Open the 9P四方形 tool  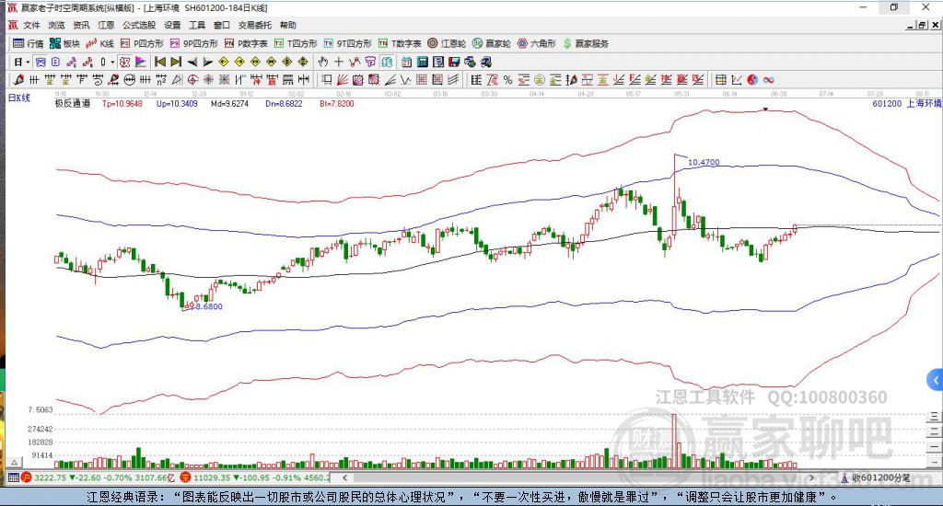(194, 44)
